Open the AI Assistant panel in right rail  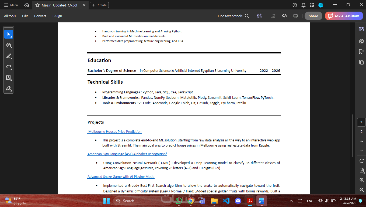(x=361, y=29)
